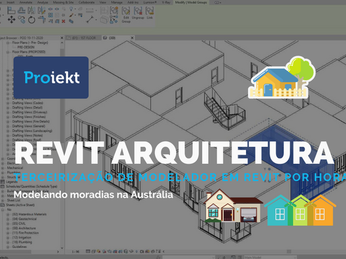Select Sheets (Active Sheet) row

click(x=20, y=205)
